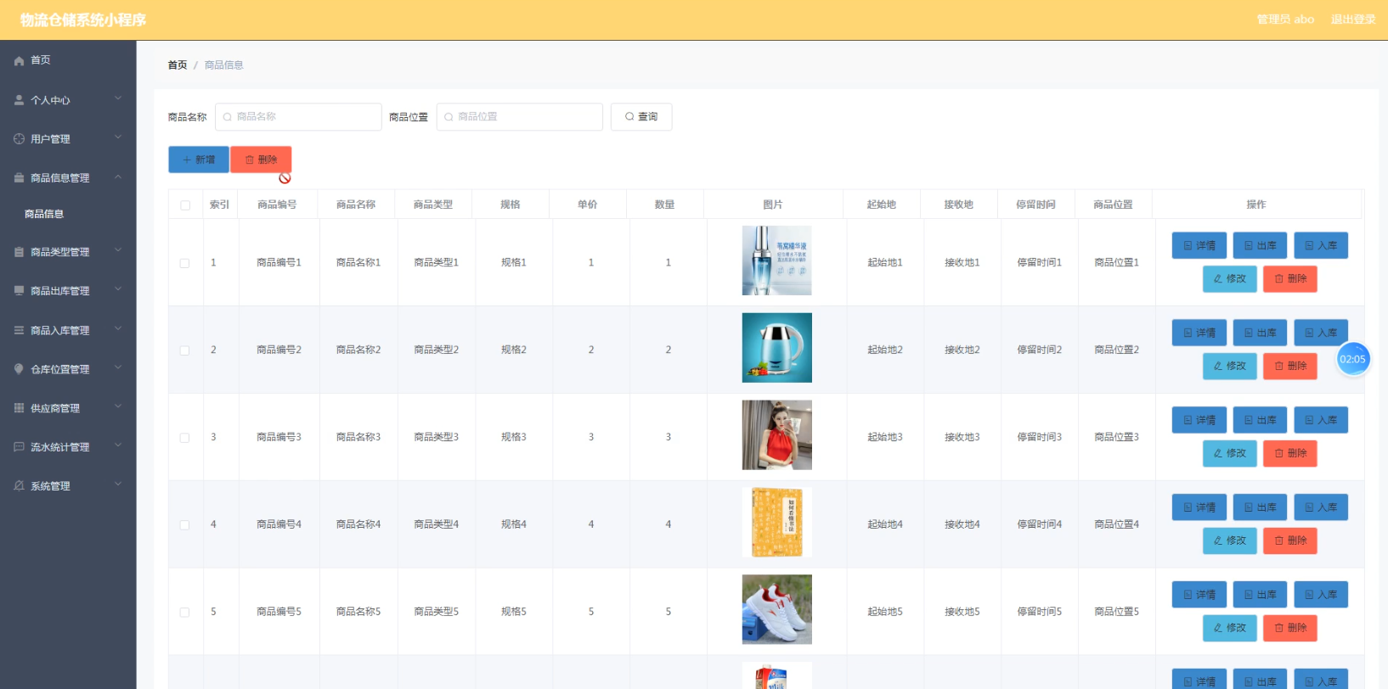Click the 商品入库管理 list icon

(x=19, y=330)
